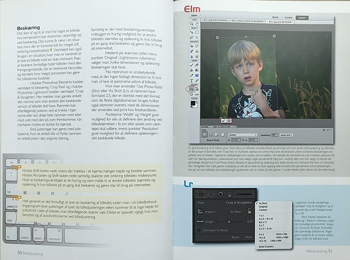The height and width of the screenshot is (260, 350).
Task: Select the Lightroom crop overlay tool icon
Action: [201, 194]
